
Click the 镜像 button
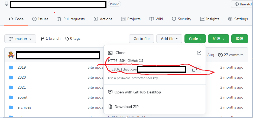pyautogui.click(x=240, y=39)
